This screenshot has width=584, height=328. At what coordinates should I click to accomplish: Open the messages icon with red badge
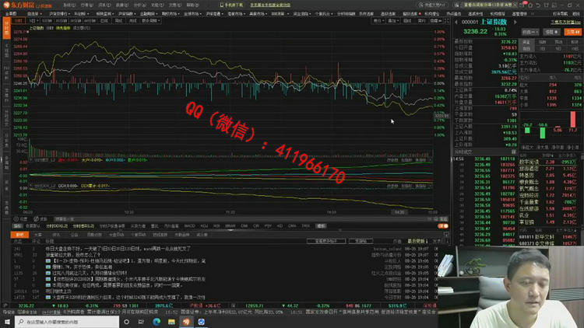point(523,5)
